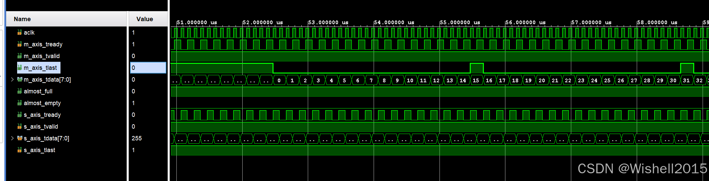Click the almost_empty signal icon
This screenshot has height=181, width=709.
(19, 103)
